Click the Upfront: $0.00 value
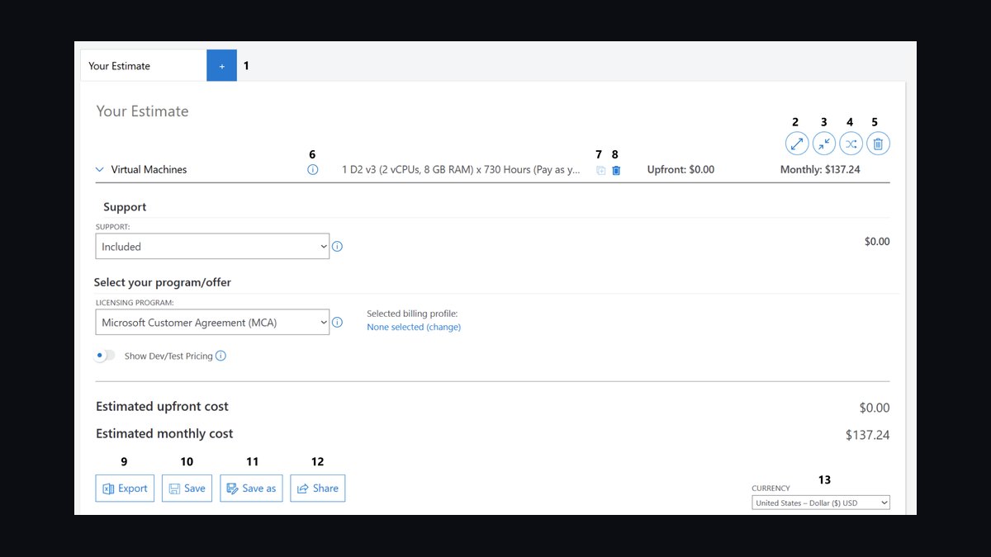 (680, 169)
